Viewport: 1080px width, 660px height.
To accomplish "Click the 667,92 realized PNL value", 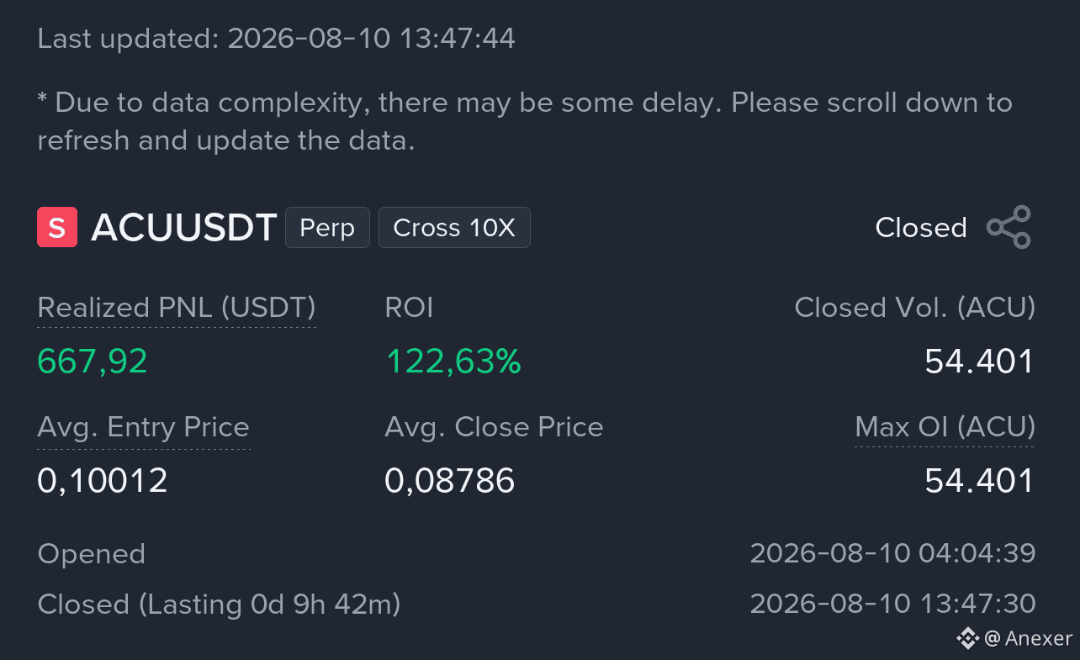I will [x=93, y=362].
